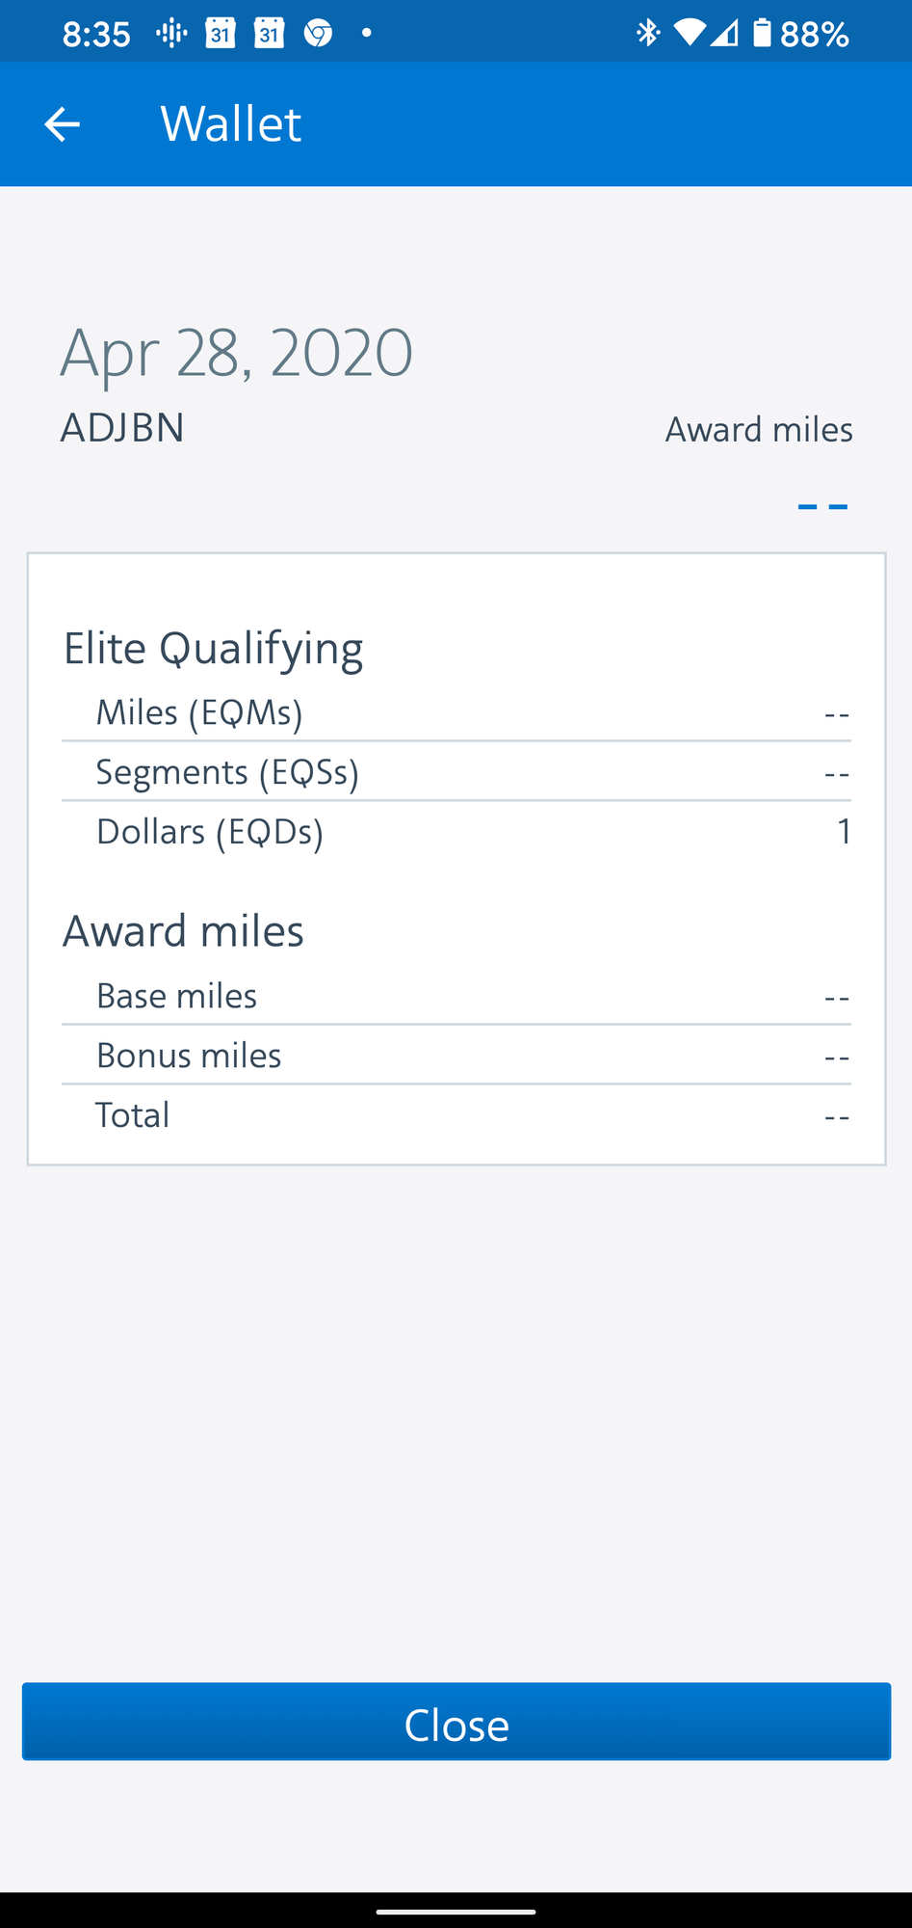
Task: Select the Miles (EQMs) row
Action: click(x=456, y=712)
